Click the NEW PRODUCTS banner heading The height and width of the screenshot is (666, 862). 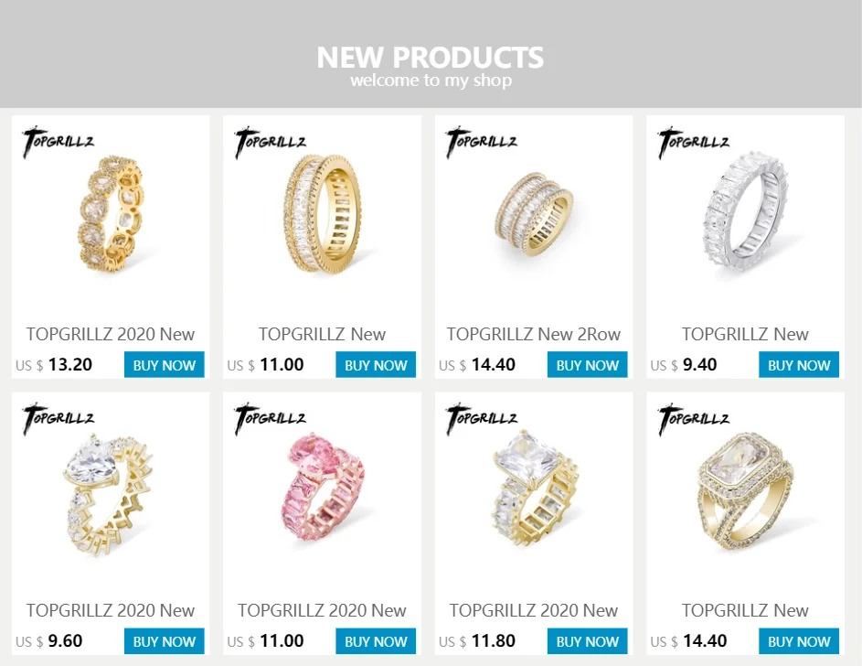[431, 58]
